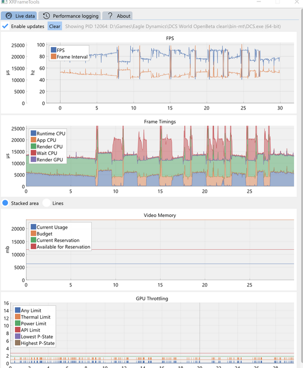This screenshot has width=303, height=368.
Task: Click the window close button
Action: (297, 2)
